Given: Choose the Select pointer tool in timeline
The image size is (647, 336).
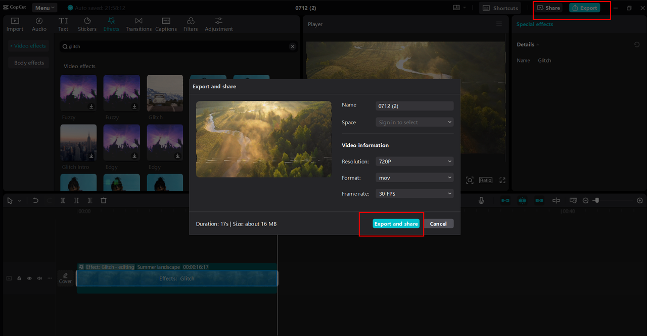Looking at the screenshot, I should (x=10, y=200).
